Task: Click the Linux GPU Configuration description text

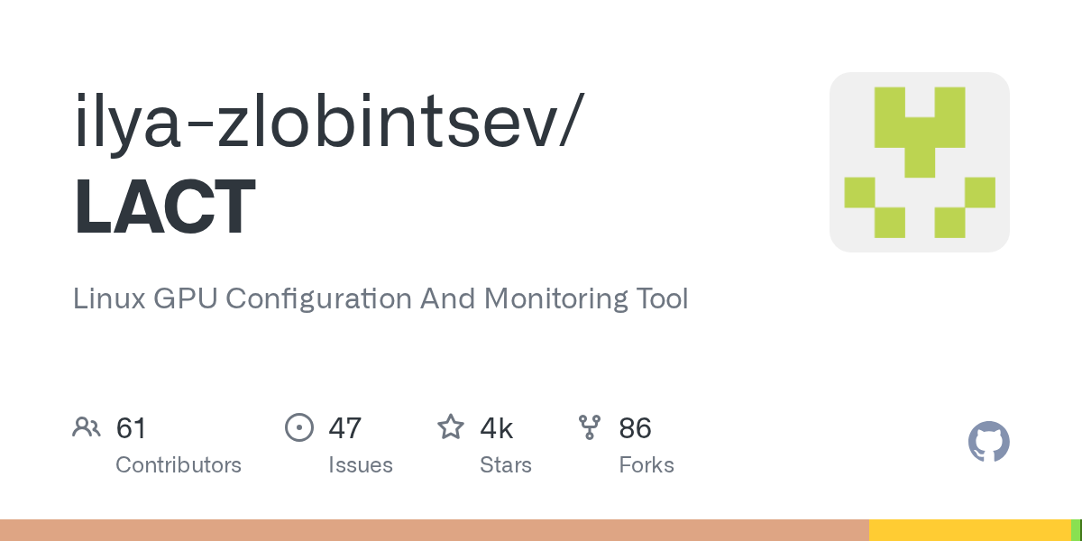Action: click(381, 298)
